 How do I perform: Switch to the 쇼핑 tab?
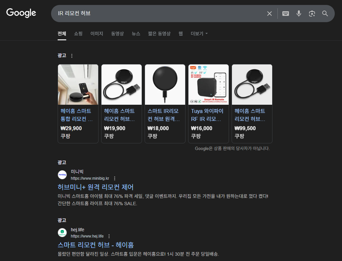[x=78, y=33]
